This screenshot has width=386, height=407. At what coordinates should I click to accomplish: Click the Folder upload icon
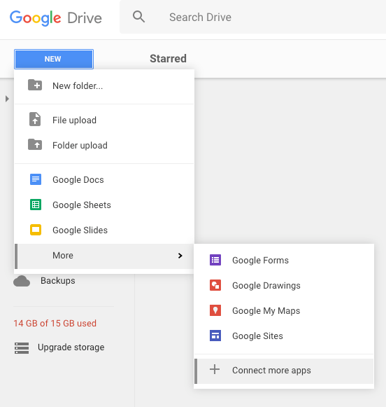click(35, 144)
